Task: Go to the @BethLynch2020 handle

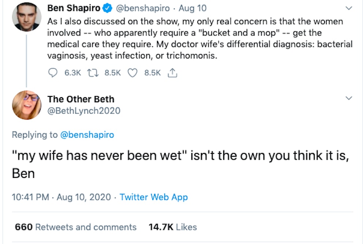Action: pyautogui.click(x=84, y=110)
